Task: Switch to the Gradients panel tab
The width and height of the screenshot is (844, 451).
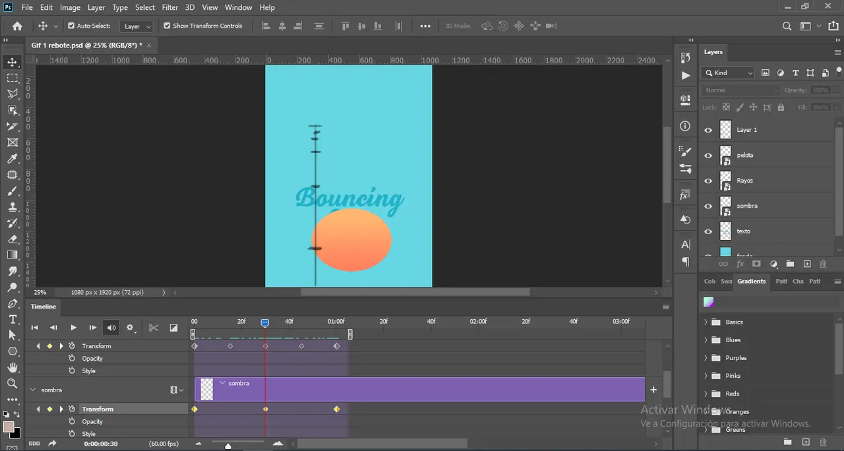Action: (x=751, y=281)
